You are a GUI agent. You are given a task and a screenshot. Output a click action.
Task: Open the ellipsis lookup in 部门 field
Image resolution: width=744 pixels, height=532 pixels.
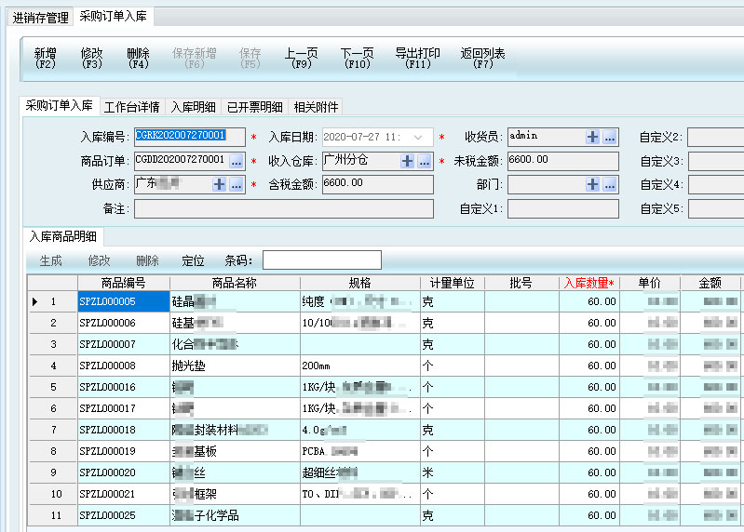[x=610, y=184]
